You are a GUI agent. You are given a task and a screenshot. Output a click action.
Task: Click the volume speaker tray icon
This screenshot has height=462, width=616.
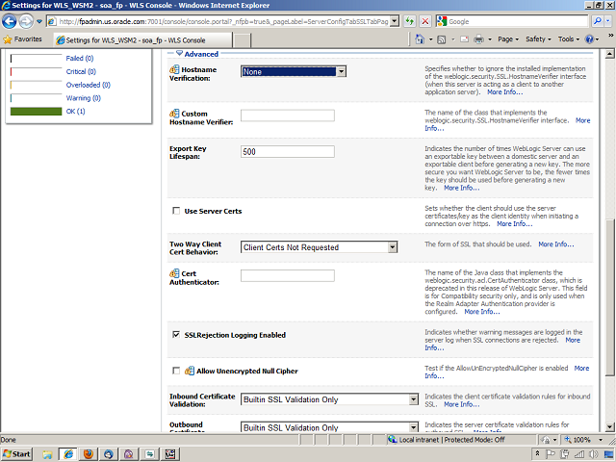594,454
